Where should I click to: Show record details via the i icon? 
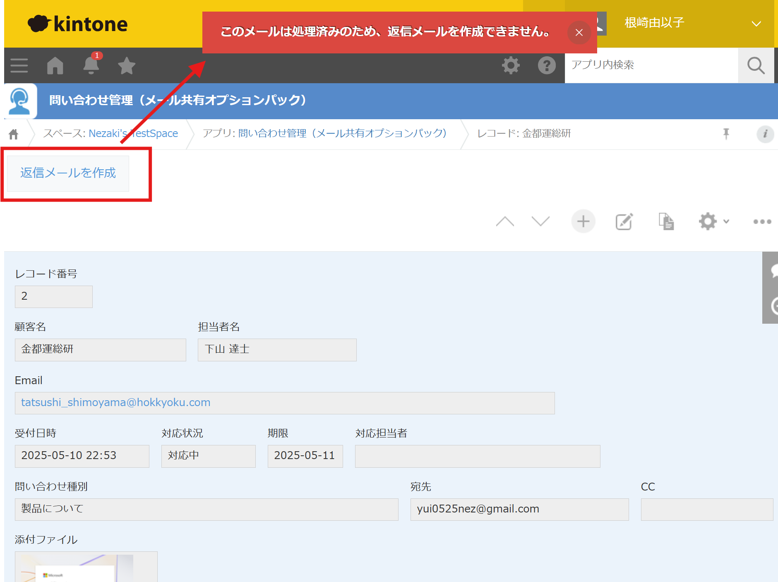(x=766, y=134)
